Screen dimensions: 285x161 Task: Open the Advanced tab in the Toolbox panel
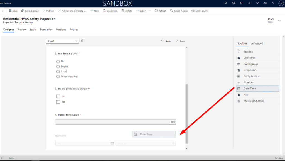click(x=257, y=43)
